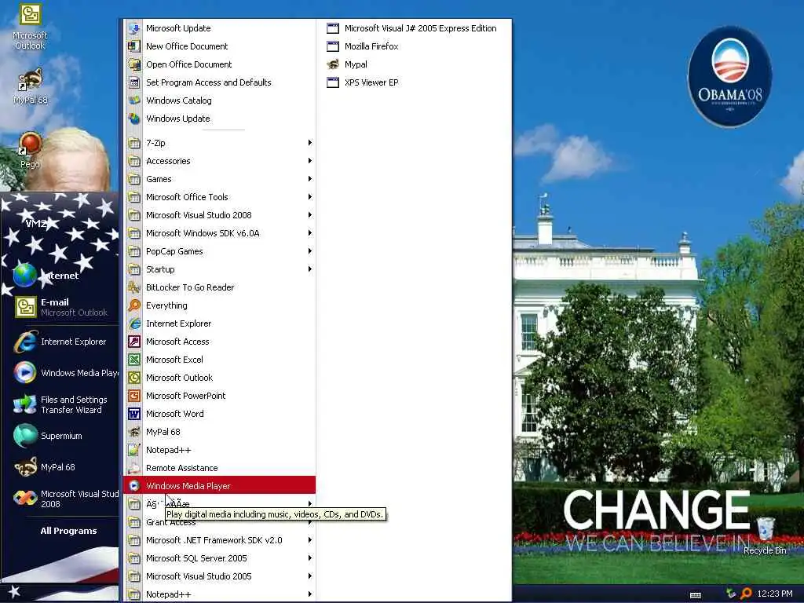Launch Internet Explorer from All Programs list
The image size is (804, 603).
(x=220, y=323)
